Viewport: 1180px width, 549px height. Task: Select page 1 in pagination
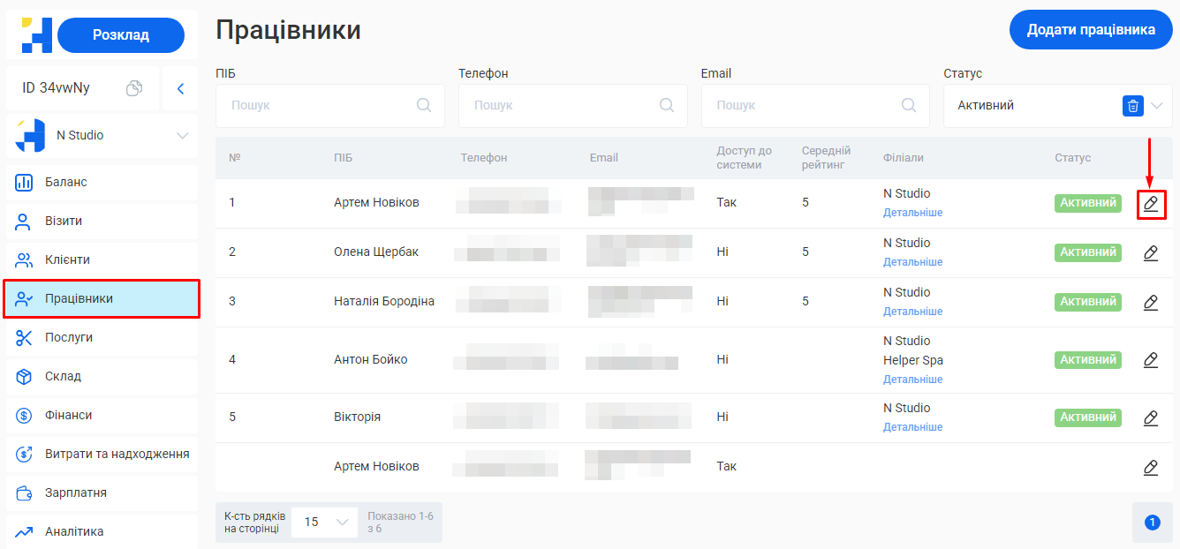tap(1152, 523)
